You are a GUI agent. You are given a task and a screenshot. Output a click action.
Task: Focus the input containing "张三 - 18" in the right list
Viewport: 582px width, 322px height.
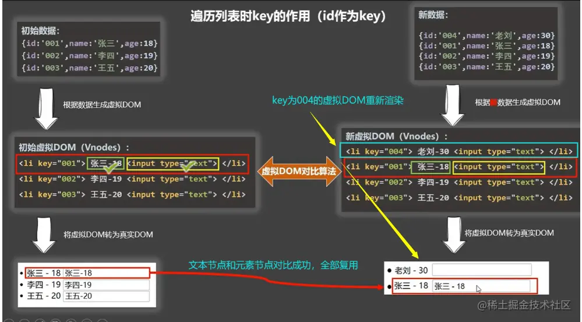click(x=481, y=286)
